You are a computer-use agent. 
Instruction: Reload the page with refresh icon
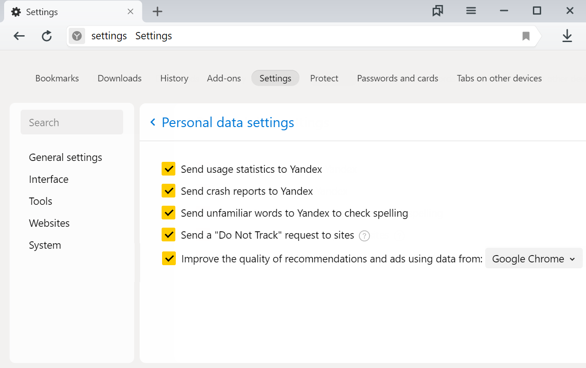[x=47, y=36]
